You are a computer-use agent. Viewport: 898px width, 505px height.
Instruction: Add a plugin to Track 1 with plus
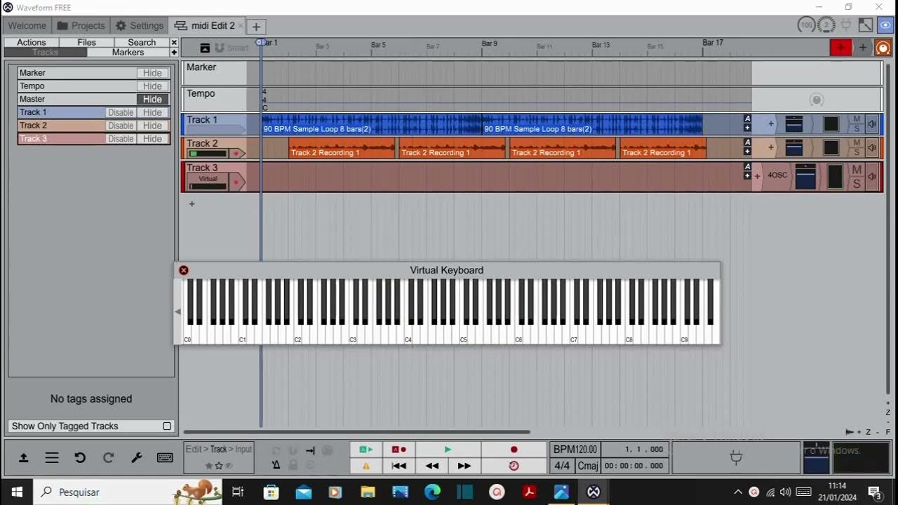point(771,124)
